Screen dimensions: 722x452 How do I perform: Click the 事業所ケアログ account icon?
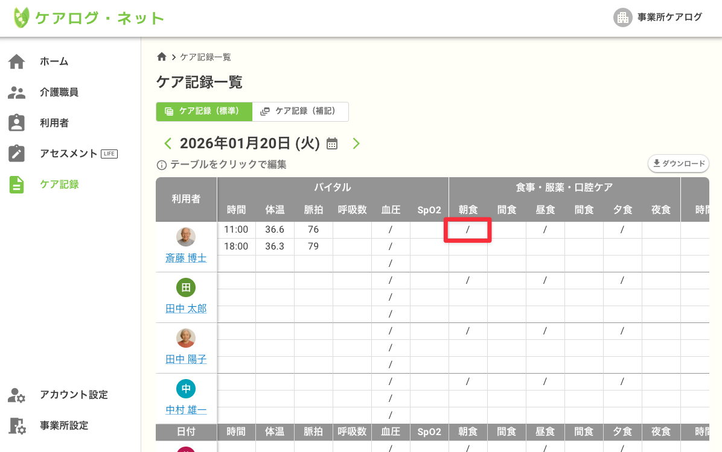(622, 17)
